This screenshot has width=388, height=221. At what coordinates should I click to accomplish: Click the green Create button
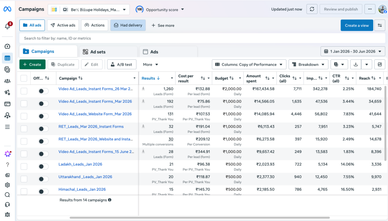33,64
